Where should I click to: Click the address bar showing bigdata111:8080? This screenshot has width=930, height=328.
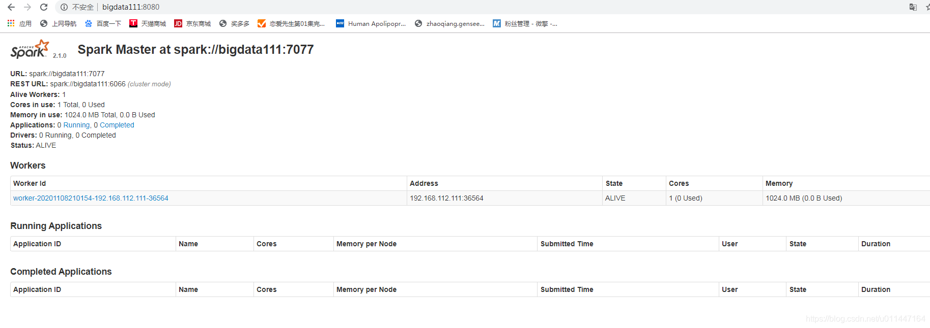[x=131, y=7]
